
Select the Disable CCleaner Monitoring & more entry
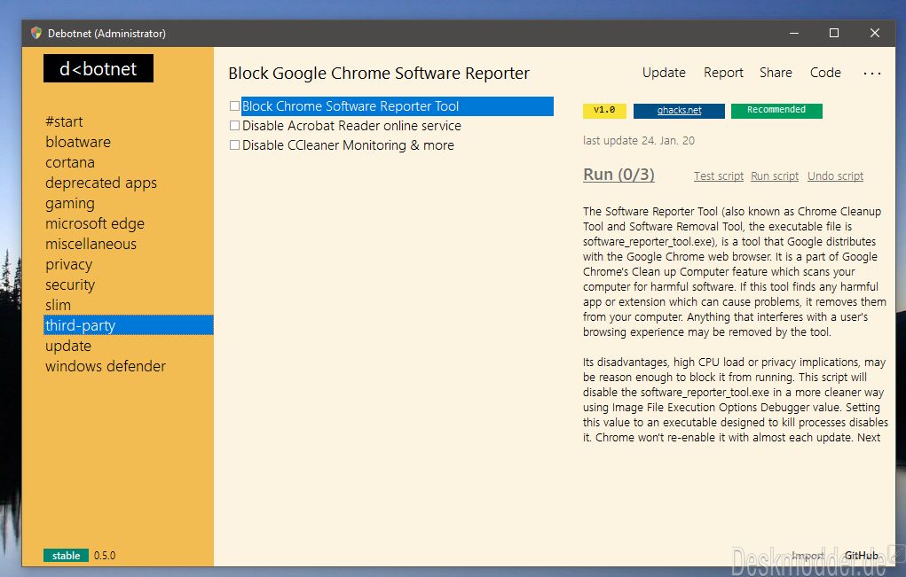click(348, 145)
